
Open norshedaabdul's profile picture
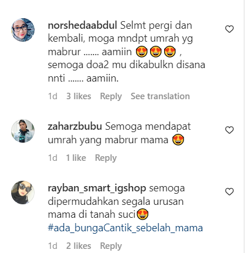coord(23,30)
